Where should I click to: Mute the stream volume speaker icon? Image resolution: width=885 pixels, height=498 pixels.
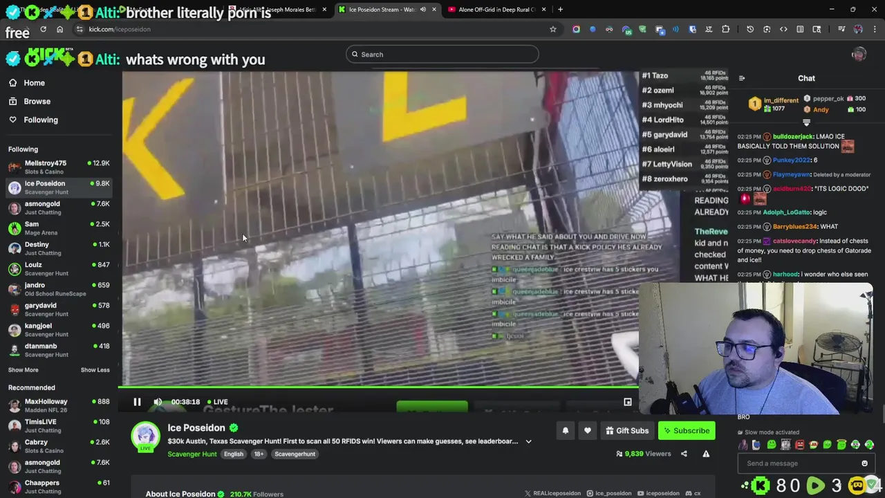[x=158, y=402]
